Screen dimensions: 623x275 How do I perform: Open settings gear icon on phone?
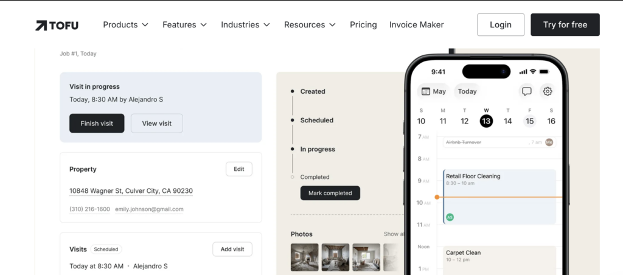click(x=548, y=91)
